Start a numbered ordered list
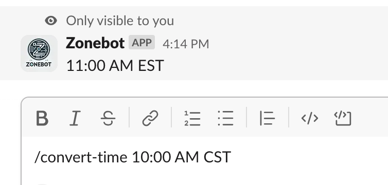 (x=192, y=118)
